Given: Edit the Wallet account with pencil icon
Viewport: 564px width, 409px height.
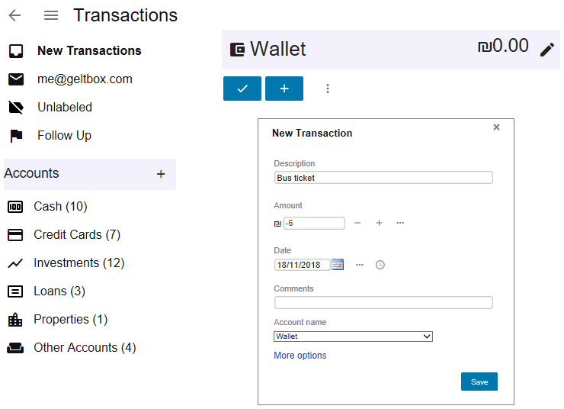Looking at the screenshot, I should click(x=547, y=50).
